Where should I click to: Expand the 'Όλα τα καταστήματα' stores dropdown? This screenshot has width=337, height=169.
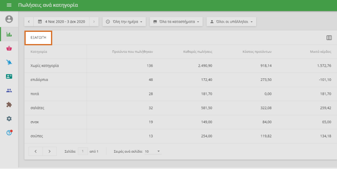(x=176, y=21)
